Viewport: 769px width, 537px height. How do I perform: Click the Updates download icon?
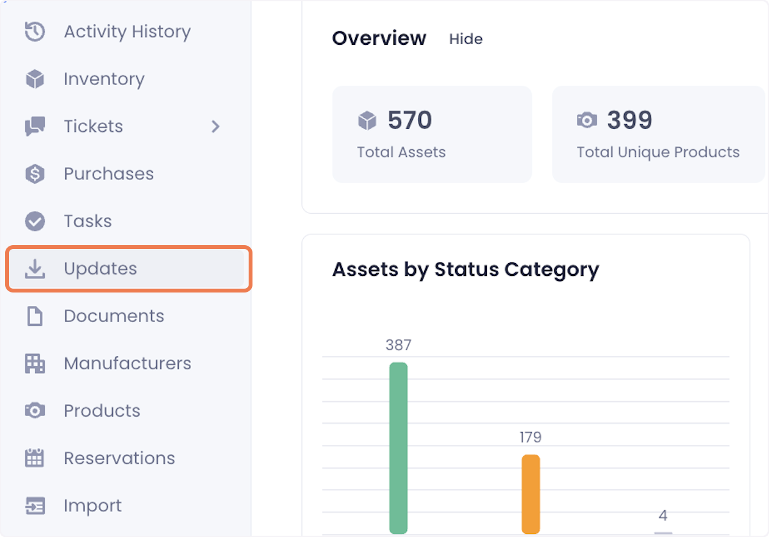[x=35, y=269]
